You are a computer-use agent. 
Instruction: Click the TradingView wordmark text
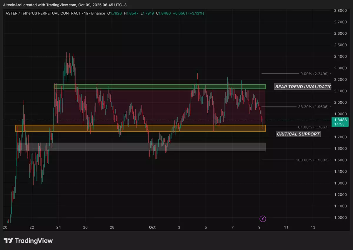click(x=34, y=241)
